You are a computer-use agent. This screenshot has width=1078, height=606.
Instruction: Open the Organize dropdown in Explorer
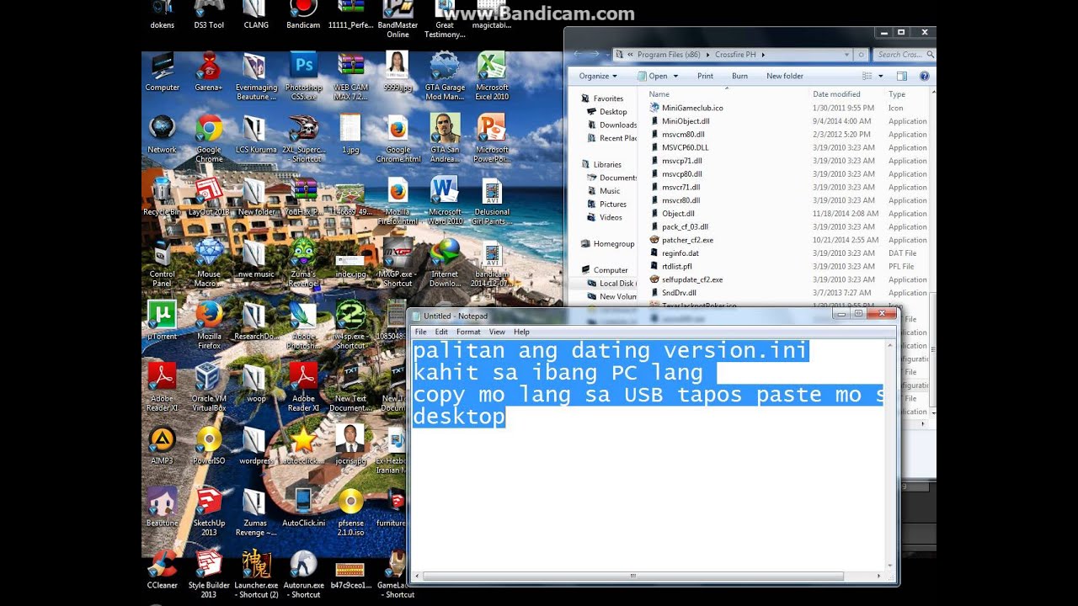coord(598,76)
